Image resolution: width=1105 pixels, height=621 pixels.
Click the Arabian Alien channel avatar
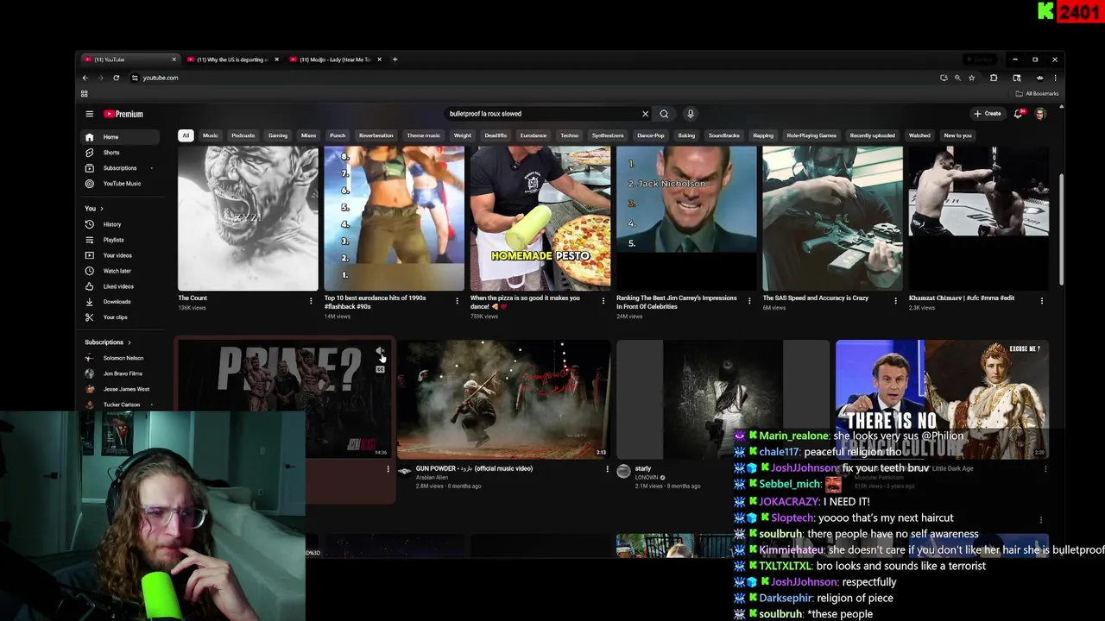point(404,471)
